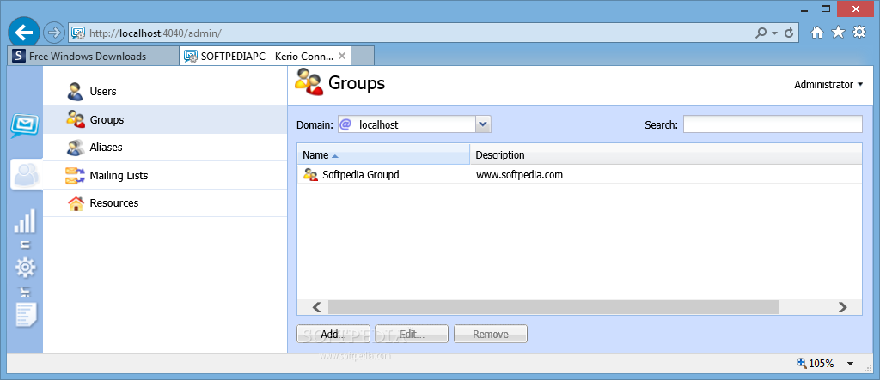Image resolution: width=880 pixels, height=380 pixels.
Task: Expand the Domain localhost dropdown arrow
Action: (483, 124)
